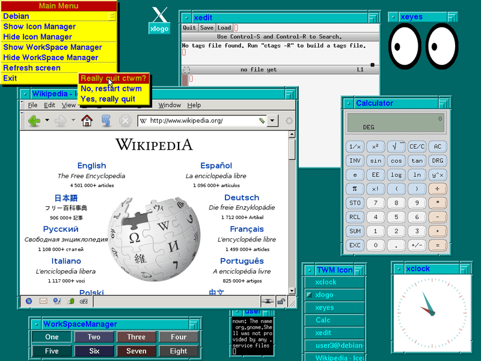Open the Español Wikipedia link

[x=216, y=165]
